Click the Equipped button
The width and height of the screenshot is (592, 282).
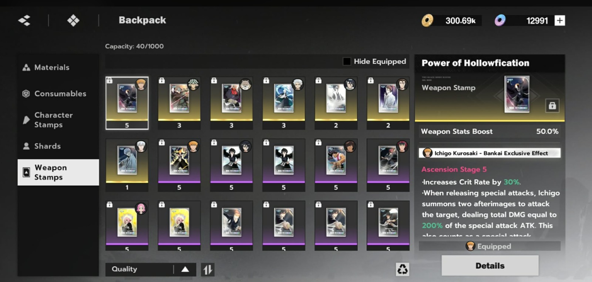point(490,246)
